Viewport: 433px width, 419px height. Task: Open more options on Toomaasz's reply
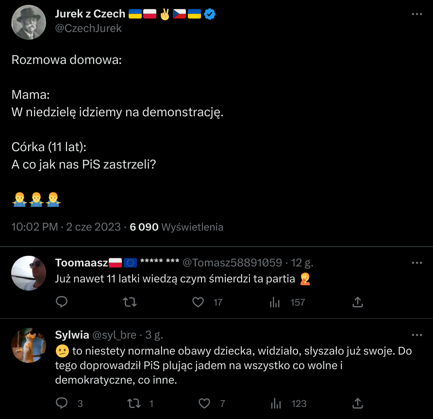416,263
